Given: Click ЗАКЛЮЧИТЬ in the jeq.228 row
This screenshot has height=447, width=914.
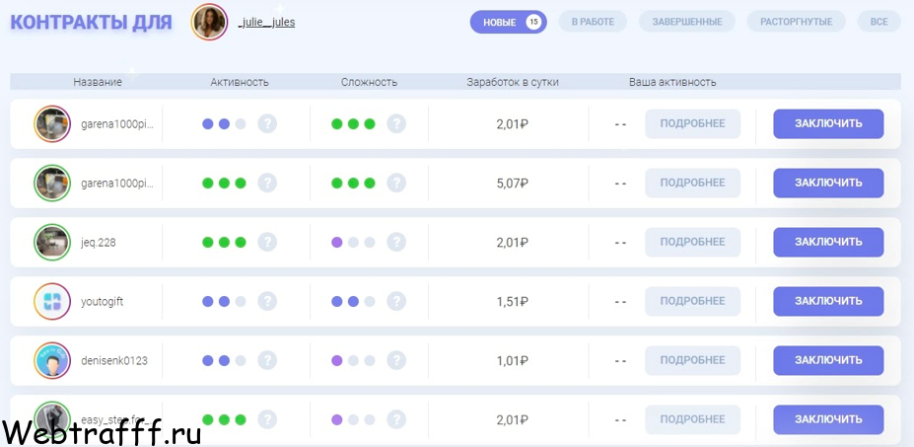Looking at the screenshot, I should [828, 242].
